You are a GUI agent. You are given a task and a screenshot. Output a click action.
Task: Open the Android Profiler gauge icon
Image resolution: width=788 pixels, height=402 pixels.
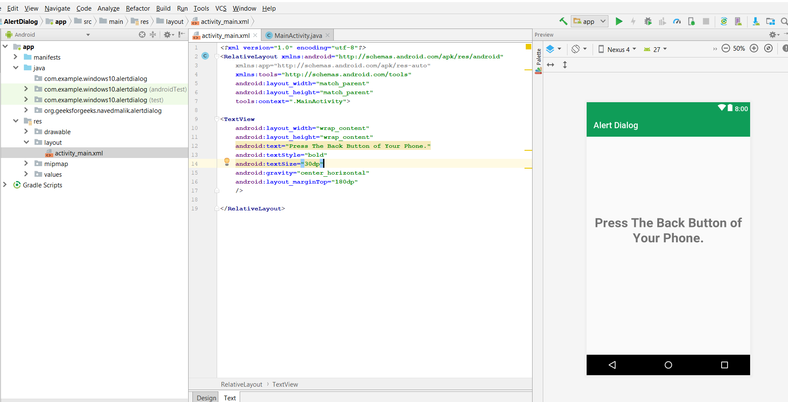tap(676, 21)
